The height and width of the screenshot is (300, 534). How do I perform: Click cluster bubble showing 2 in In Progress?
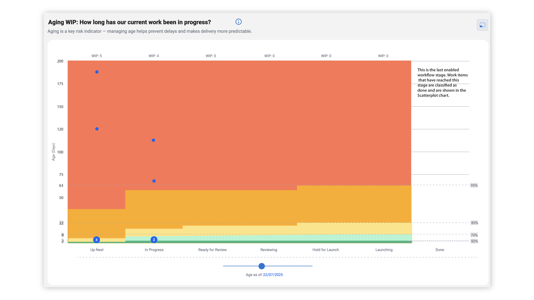pyautogui.click(x=154, y=240)
